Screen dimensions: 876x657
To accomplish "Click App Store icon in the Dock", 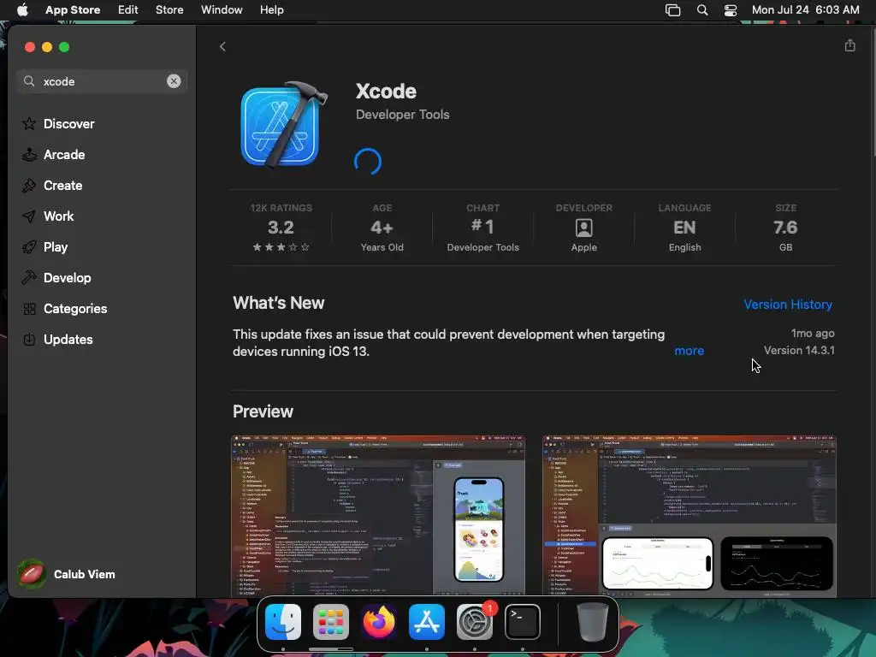I will point(427,622).
